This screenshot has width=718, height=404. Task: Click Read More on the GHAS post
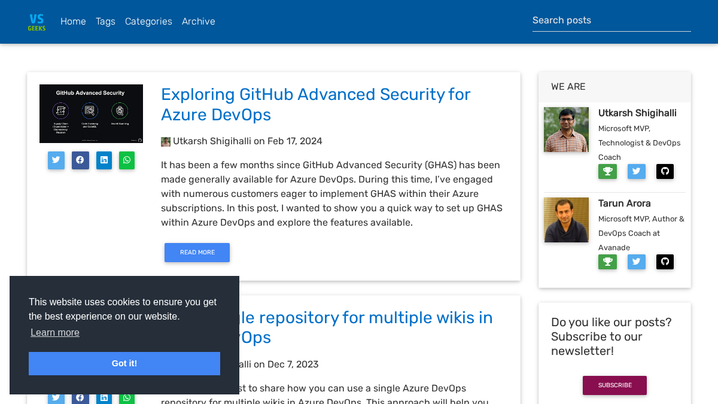[197, 253]
